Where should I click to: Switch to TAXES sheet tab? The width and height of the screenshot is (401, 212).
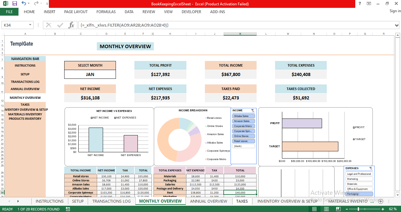[242, 201]
